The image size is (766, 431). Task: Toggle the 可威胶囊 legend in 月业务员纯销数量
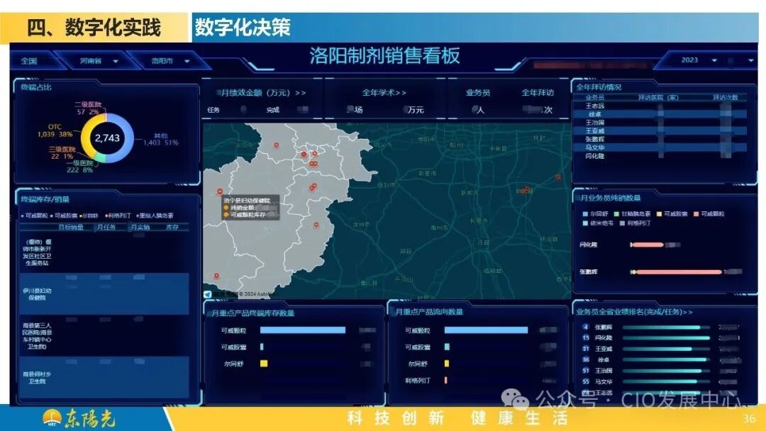pos(672,214)
